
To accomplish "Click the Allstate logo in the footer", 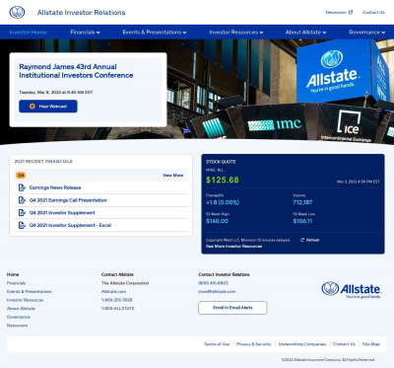I will 351,290.
